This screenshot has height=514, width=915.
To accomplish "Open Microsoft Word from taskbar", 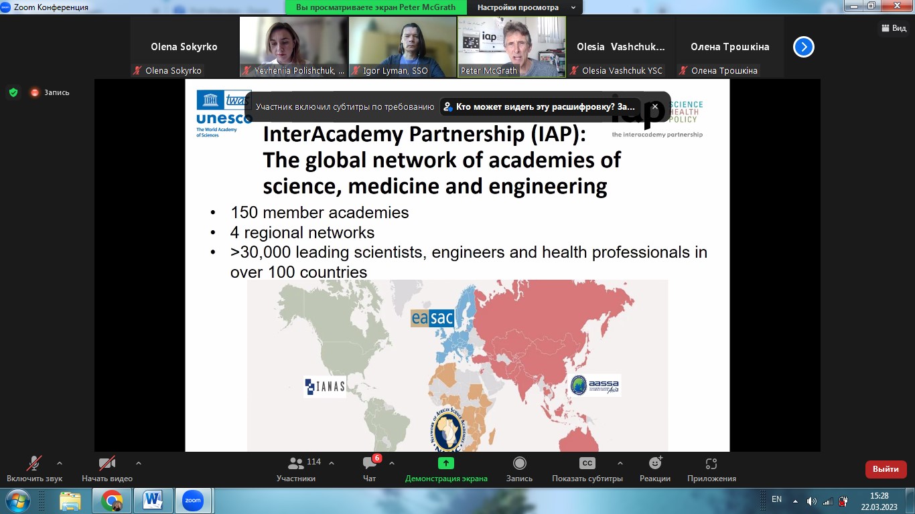I will click(153, 501).
